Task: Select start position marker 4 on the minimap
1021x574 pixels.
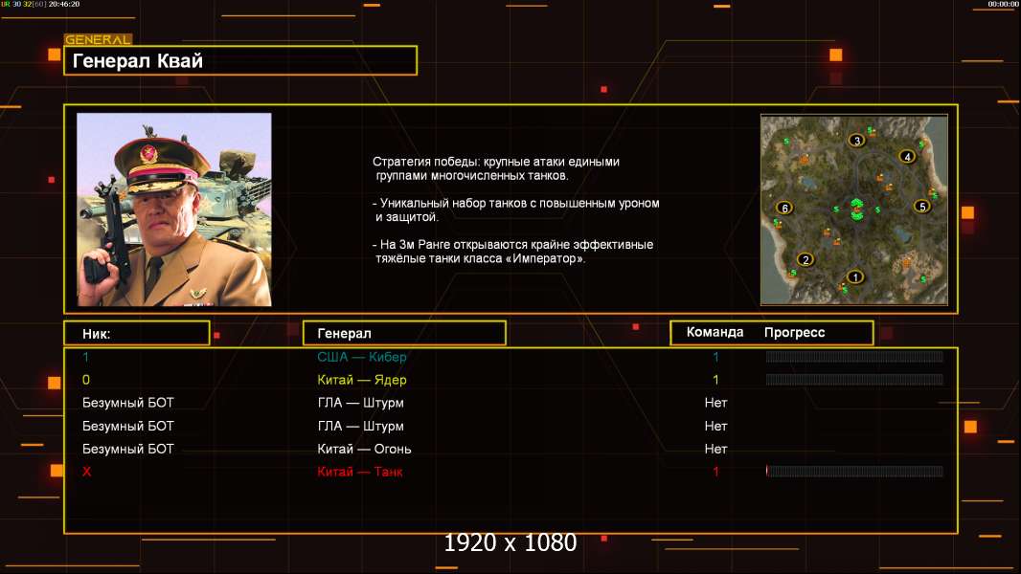Action: 907,156
